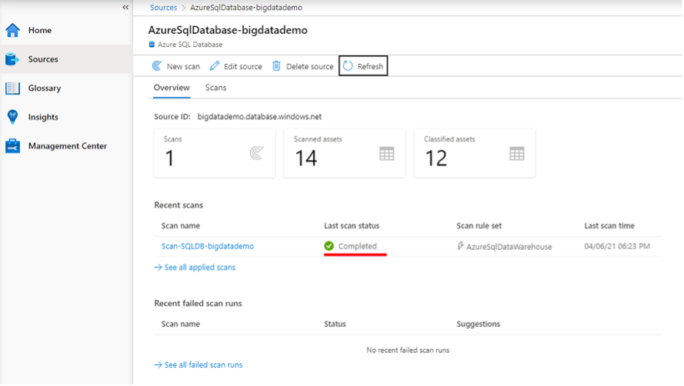Open the Scan-SQLDB-bigdatademo scan link
The width and height of the screenshot is (684, 386).
(208, 246)
